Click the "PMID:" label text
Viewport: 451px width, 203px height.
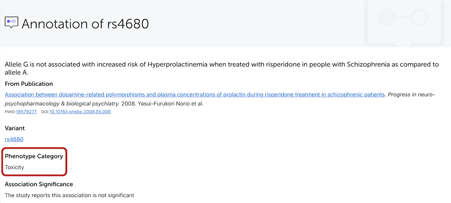(x=10, y=112)
